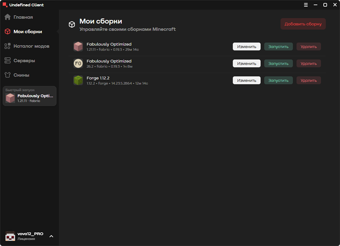Click Изменить for Fabulously Optimized 1.21.11
Viewport: 340px width, 246px height.
(246, 46)
